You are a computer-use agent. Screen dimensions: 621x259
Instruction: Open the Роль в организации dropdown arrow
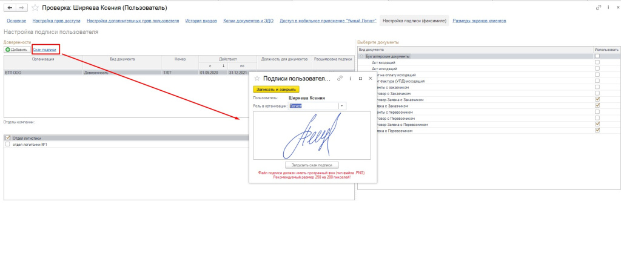[342, 106]
